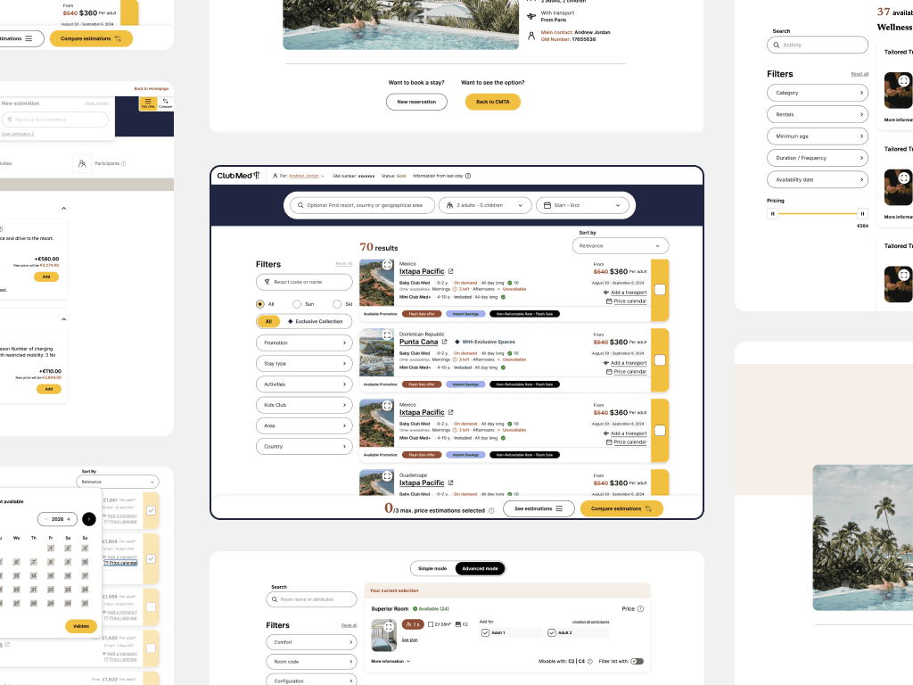Viewport: 913px width, 685px height.
Task: Open Guadeloupe Ixtapa Pacific external link icon
Action: click(x=450, y=483)
